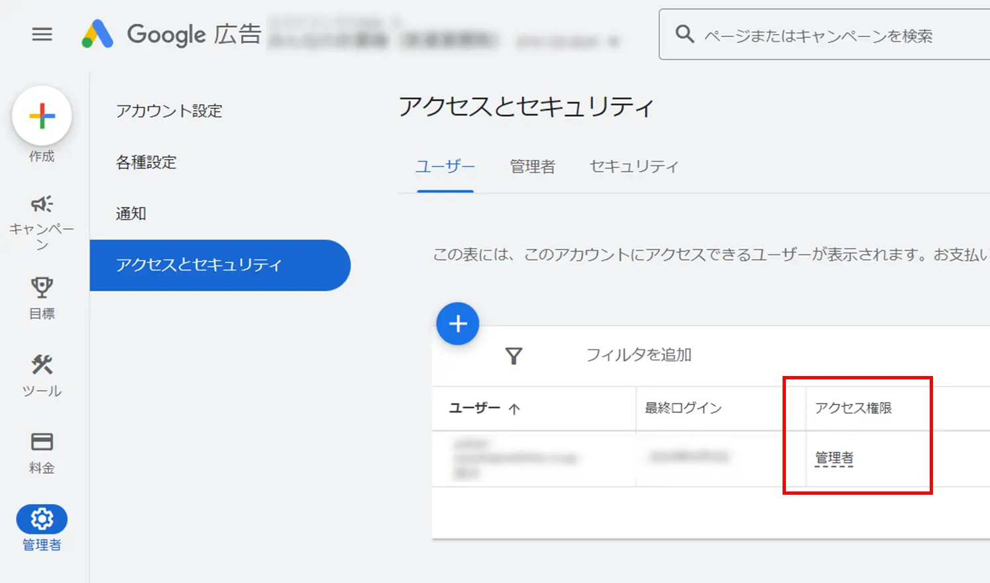
Task: Open Admin via gear icon
Action: (42, 519)
